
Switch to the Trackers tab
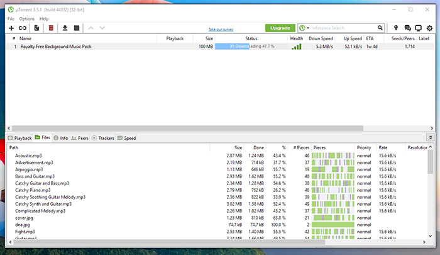point(102,138)
